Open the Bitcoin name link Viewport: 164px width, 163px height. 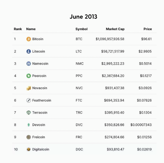coord(38,39)
